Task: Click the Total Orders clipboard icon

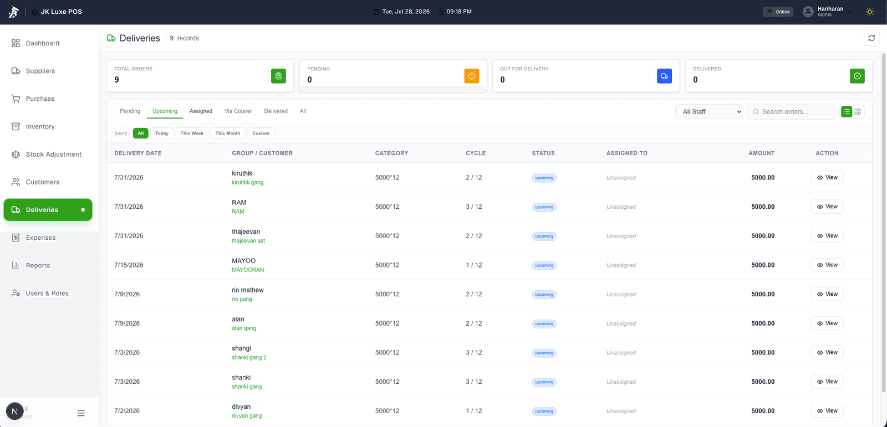Action: [278, 76]
